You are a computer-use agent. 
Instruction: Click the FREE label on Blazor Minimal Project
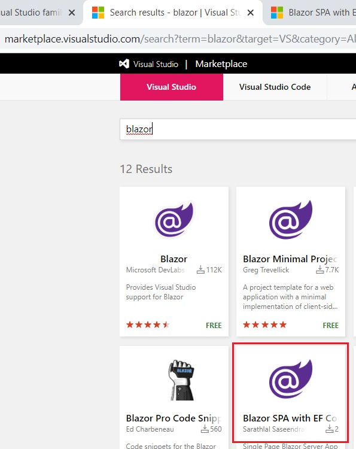330,325
